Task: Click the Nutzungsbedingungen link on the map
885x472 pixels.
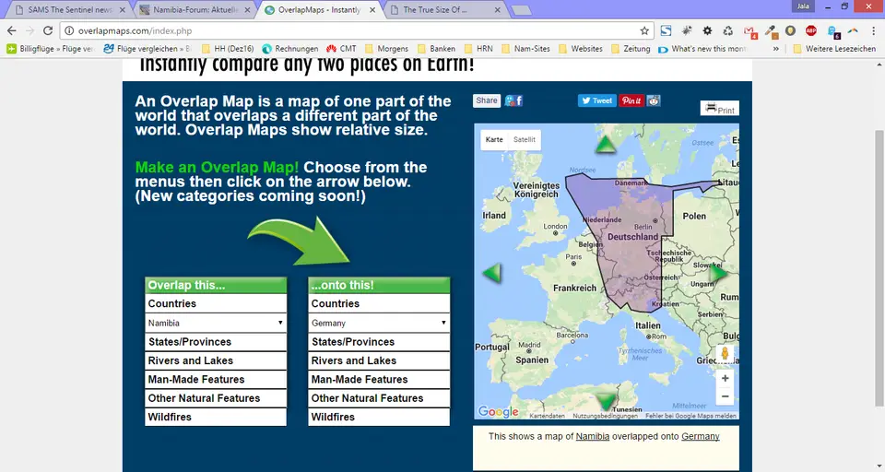Action: coord(605,416)
